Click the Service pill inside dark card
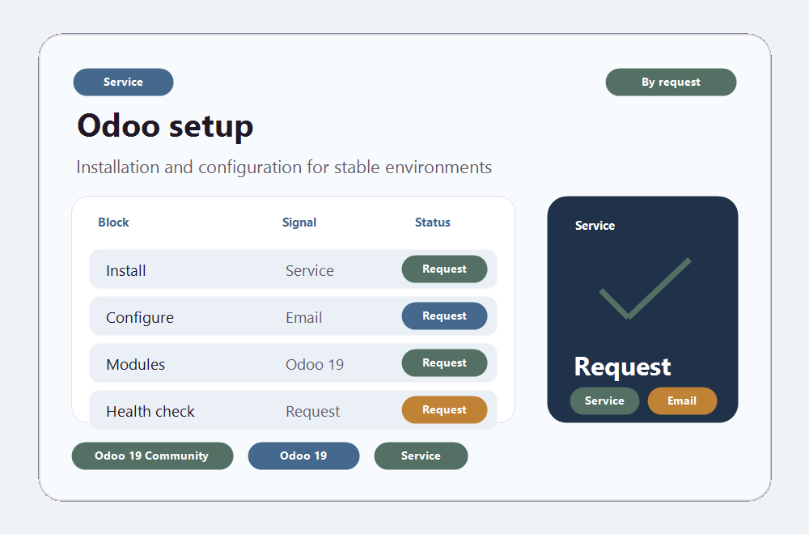The height and width of the screenshot is (534, 809). pyautogui.click(x=604, y=400)
